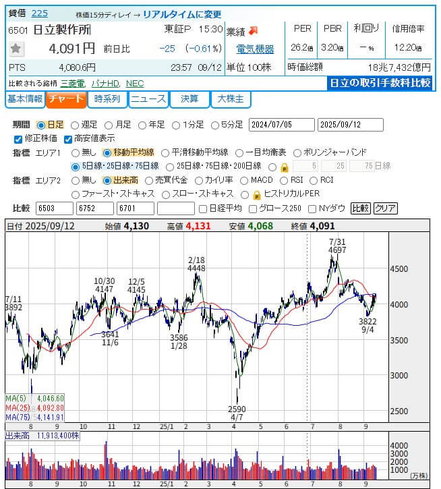The height and width of the screenshot is (489, 441).
Task: Open NEC comparison stock link
Action: [135, 84]
